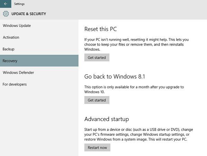Click the UPDATE & SECURITY header label

(29, 14)
